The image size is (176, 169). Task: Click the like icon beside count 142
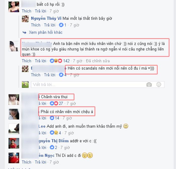tap(52, 61)
